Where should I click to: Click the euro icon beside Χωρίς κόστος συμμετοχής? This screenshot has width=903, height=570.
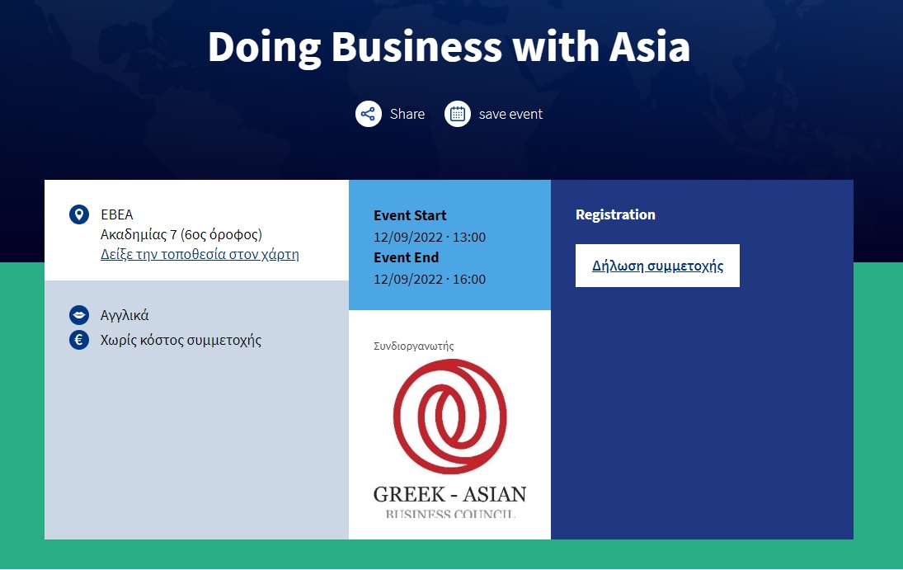click(79, 340)
